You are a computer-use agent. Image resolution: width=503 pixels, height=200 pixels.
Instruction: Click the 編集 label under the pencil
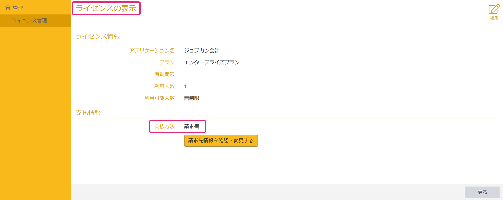click(x=494, y=18)
